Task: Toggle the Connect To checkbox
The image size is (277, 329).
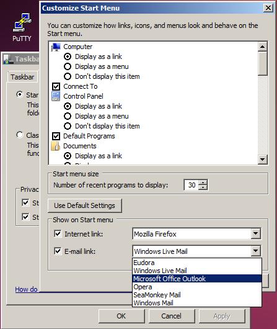Action: point(56,86)
